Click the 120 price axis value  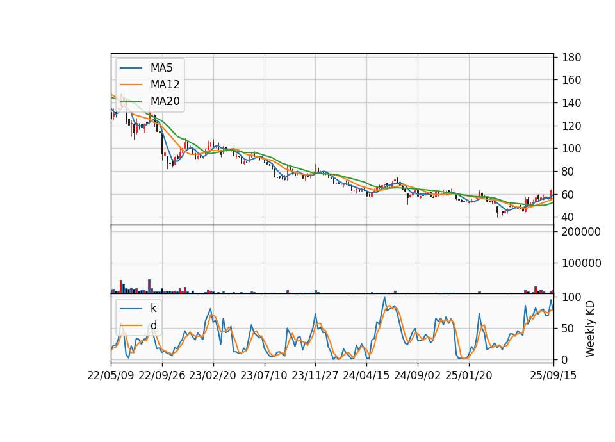571,126
